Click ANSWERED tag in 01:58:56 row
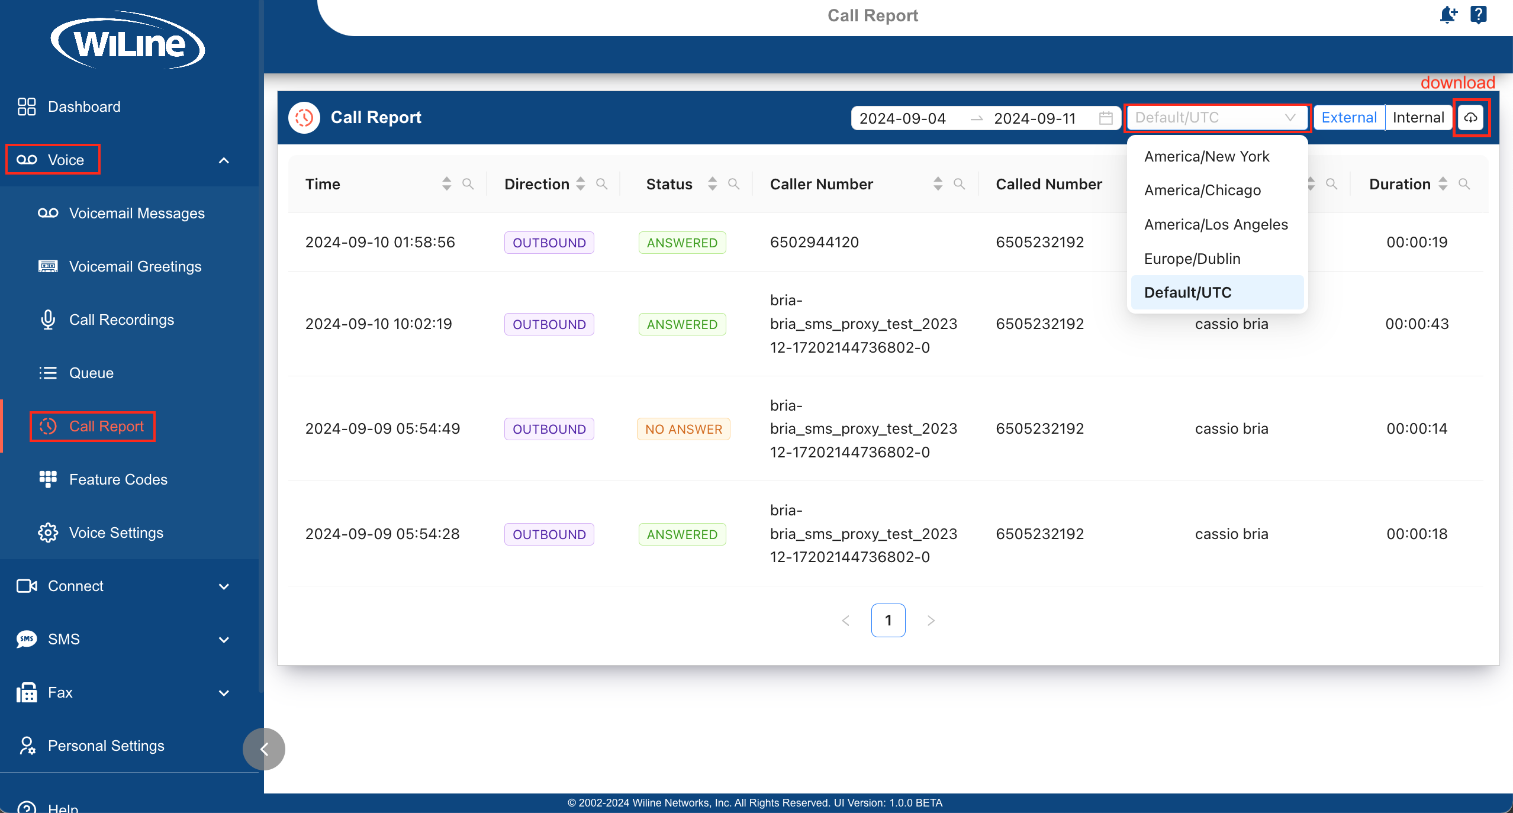This screenshot has height=813, width=1513. tap(682, 243)
